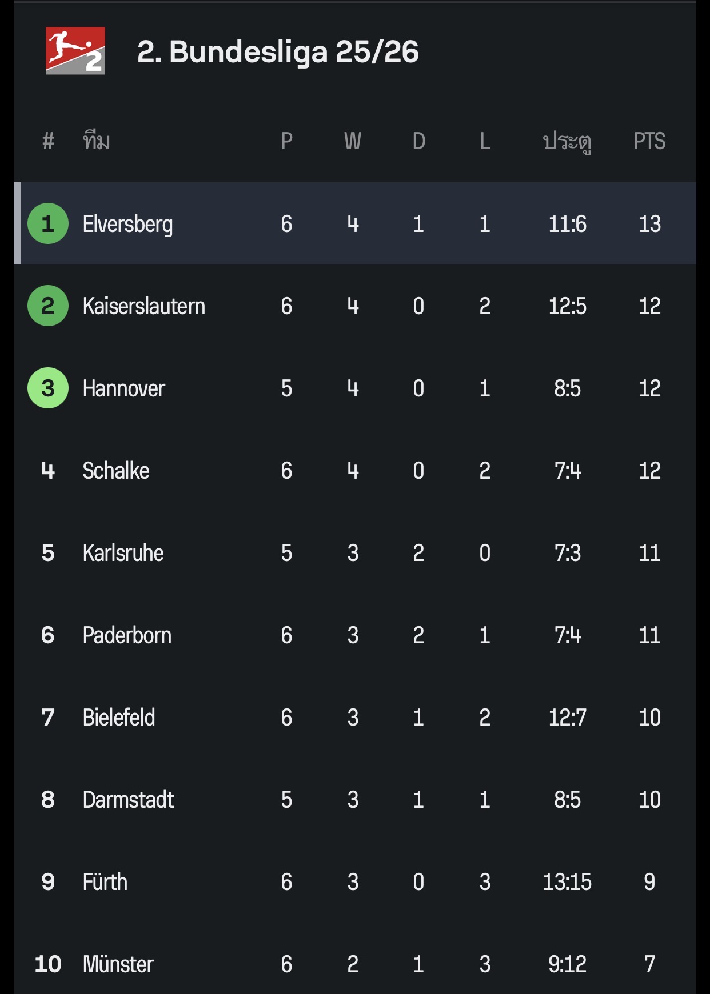This screenshot has width=710, height=994.
Task: Open the Fürth team page
Action: (x=105, y=881)
